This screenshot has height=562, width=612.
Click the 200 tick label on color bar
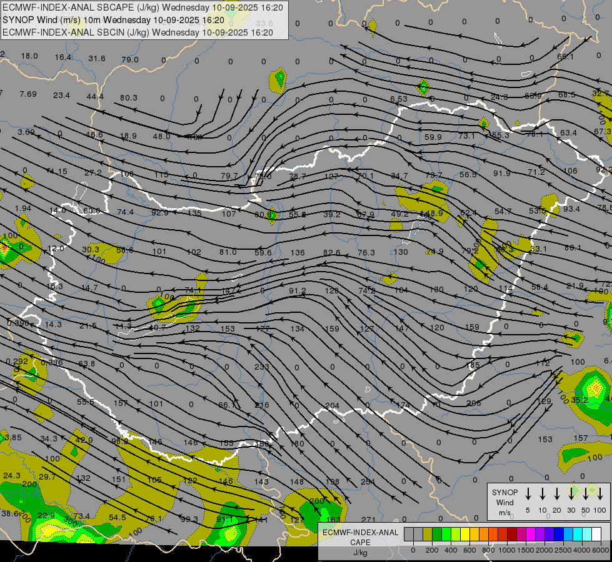pos(432,550)
